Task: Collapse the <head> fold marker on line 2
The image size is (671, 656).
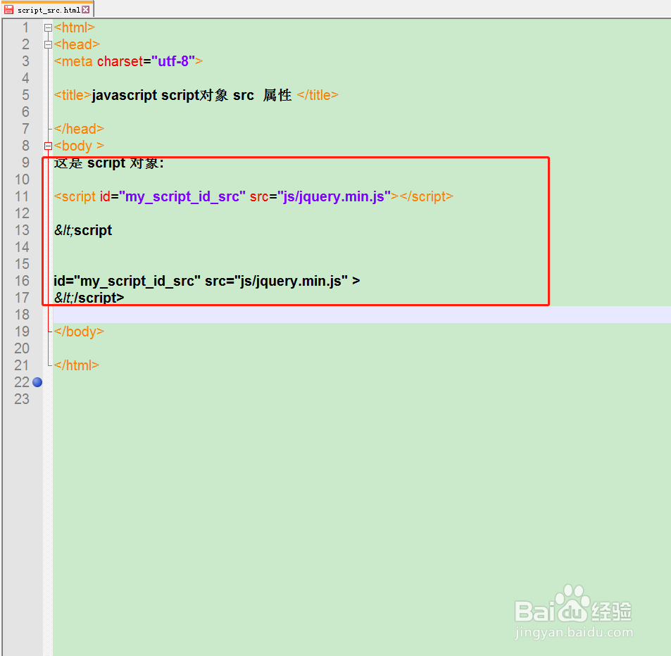Action: pyautogui.click(x=48, y=44)
